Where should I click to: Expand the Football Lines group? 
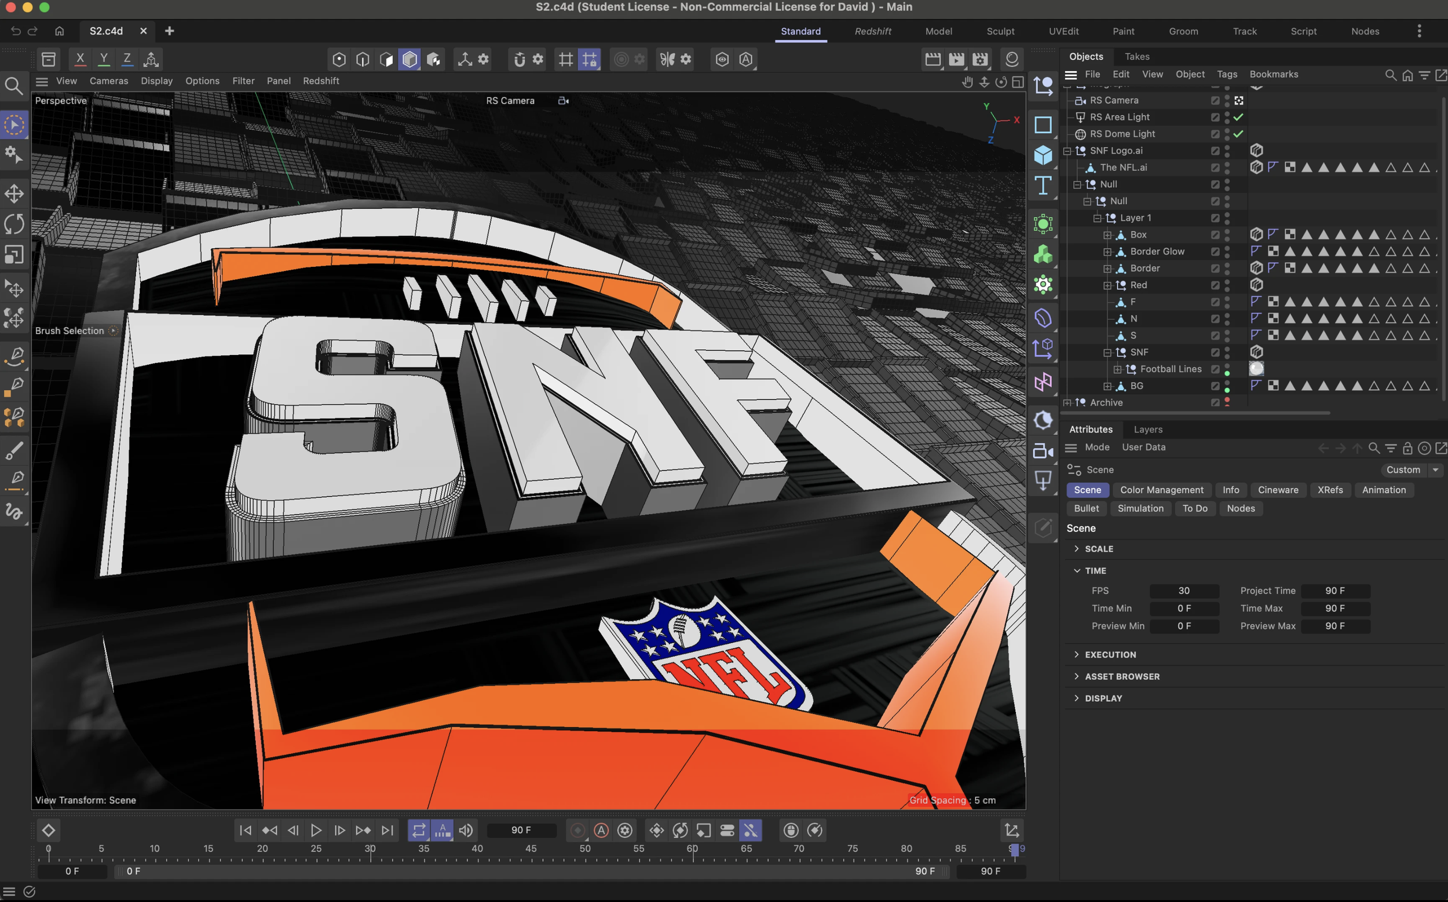[x=1117, y=369]
